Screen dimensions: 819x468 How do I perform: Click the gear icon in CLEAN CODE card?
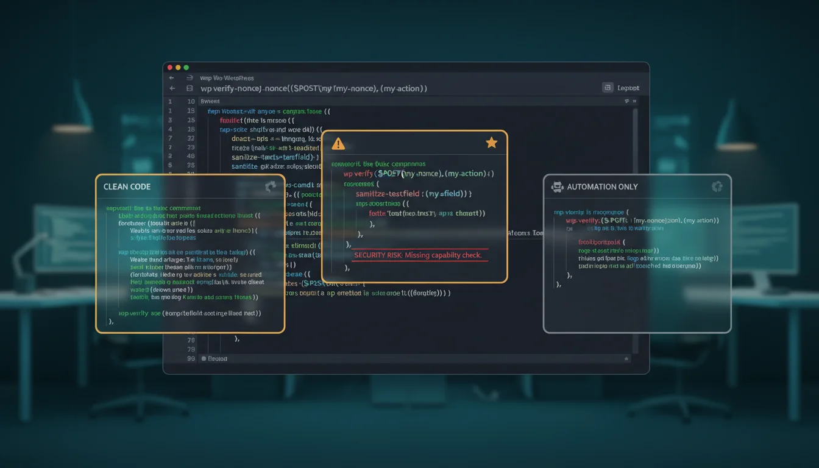coord(271,186)
